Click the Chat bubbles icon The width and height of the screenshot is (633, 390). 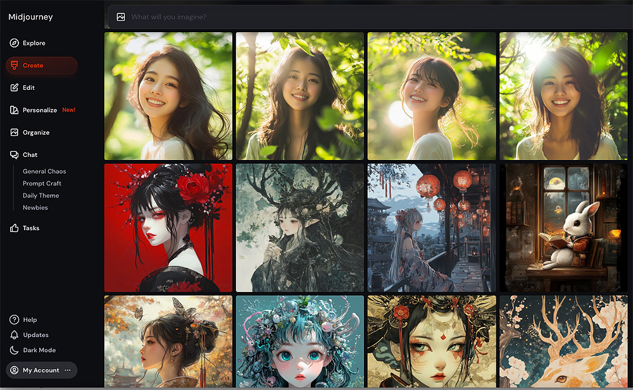15,155
